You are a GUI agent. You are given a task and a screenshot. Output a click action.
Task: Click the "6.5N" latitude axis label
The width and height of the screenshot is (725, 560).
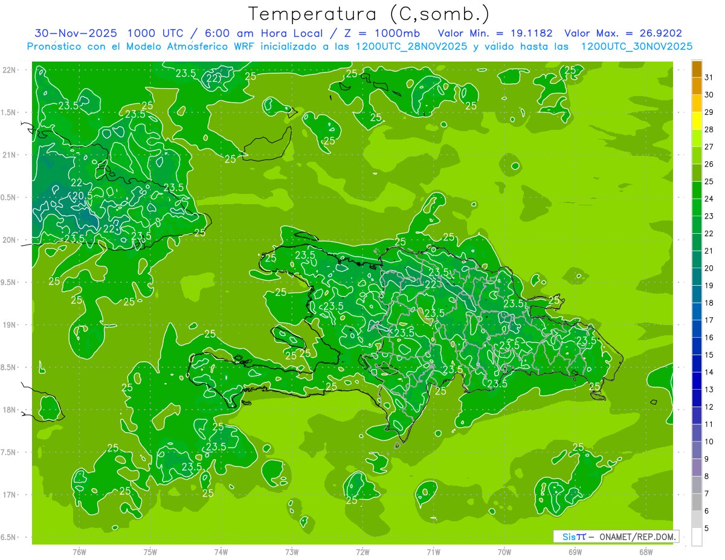pyautogui.click(x=9, y=538)
